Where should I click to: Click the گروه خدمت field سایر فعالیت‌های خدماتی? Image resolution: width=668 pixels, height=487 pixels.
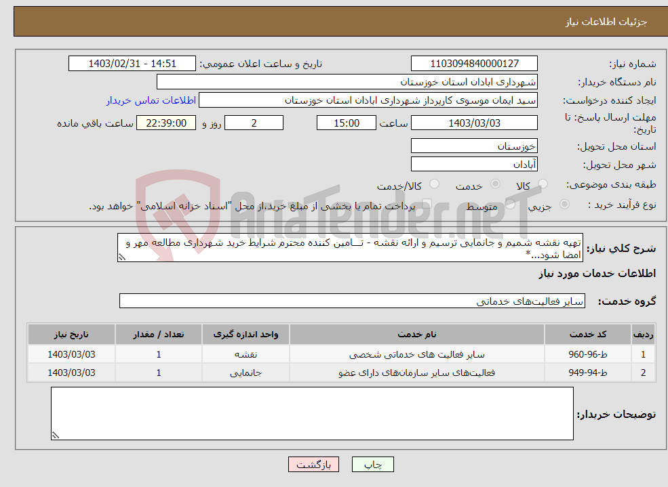[x=352, y=301]
